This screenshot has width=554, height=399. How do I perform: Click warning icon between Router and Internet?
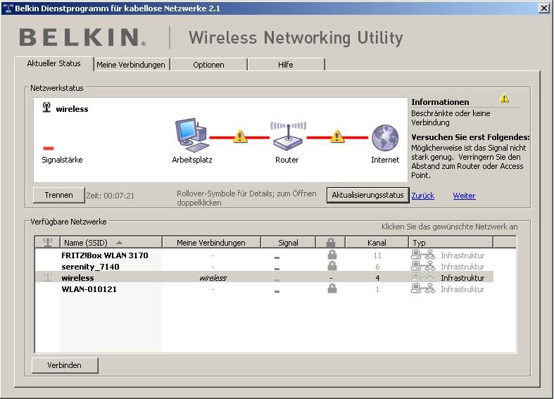pyautogui.click(x=336, y=137)
